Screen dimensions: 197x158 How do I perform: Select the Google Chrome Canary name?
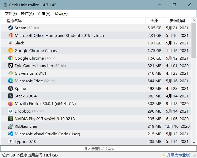[36, 51]
